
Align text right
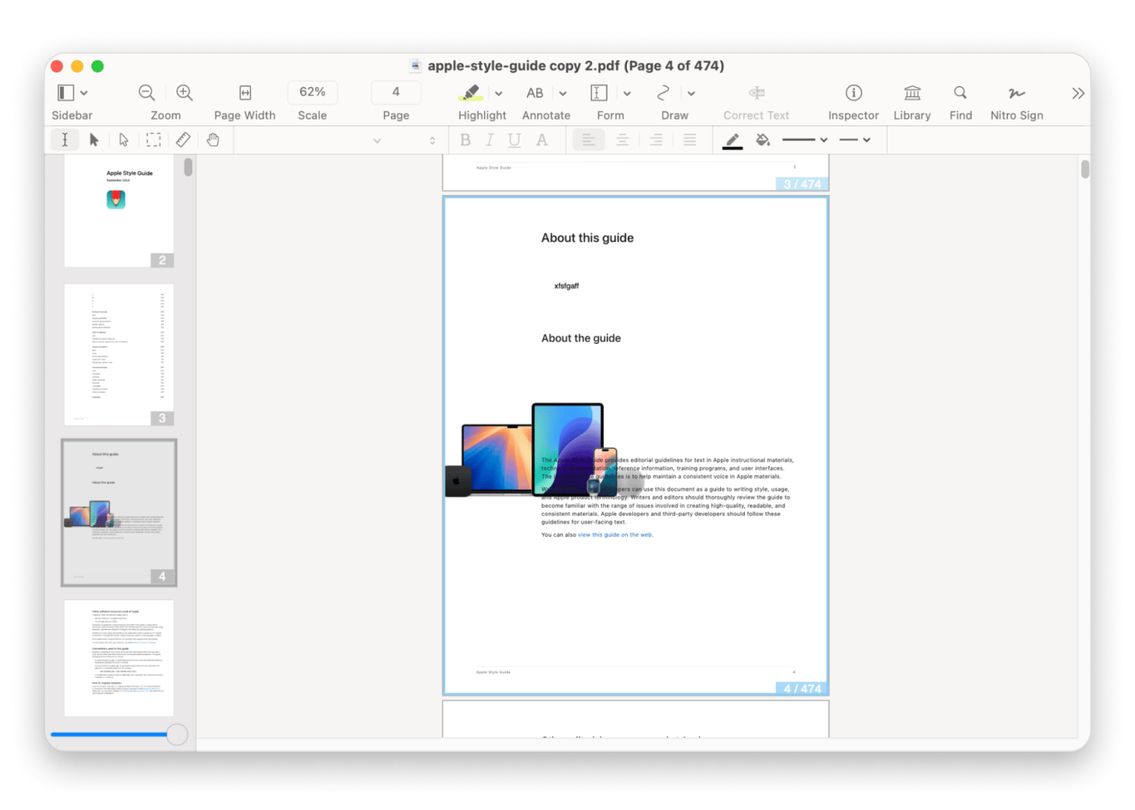coord(656,140)
